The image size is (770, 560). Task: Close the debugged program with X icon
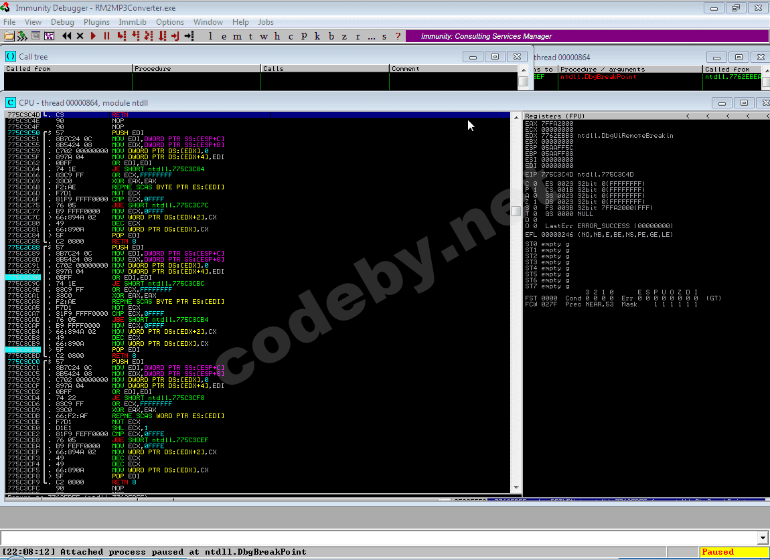click(x=80, y=36)
